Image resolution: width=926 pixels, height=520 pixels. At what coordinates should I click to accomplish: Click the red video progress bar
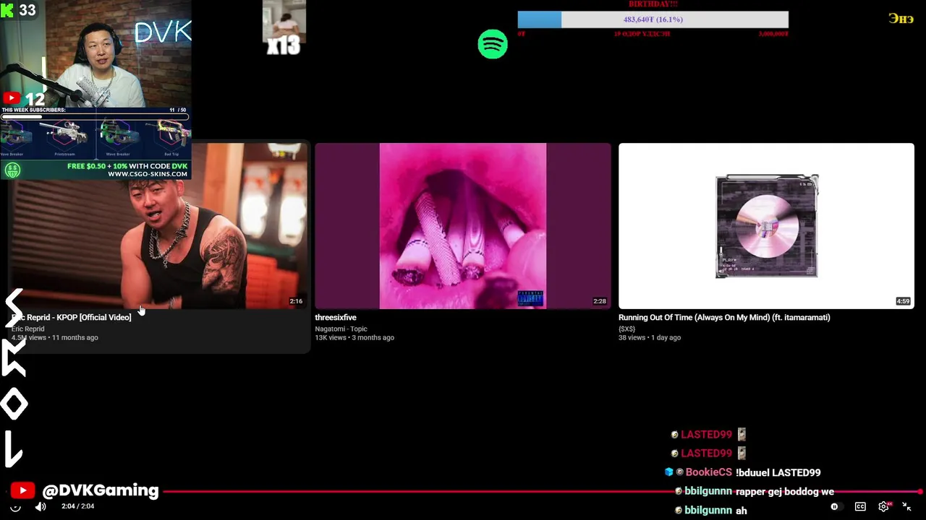pos(463,492)
